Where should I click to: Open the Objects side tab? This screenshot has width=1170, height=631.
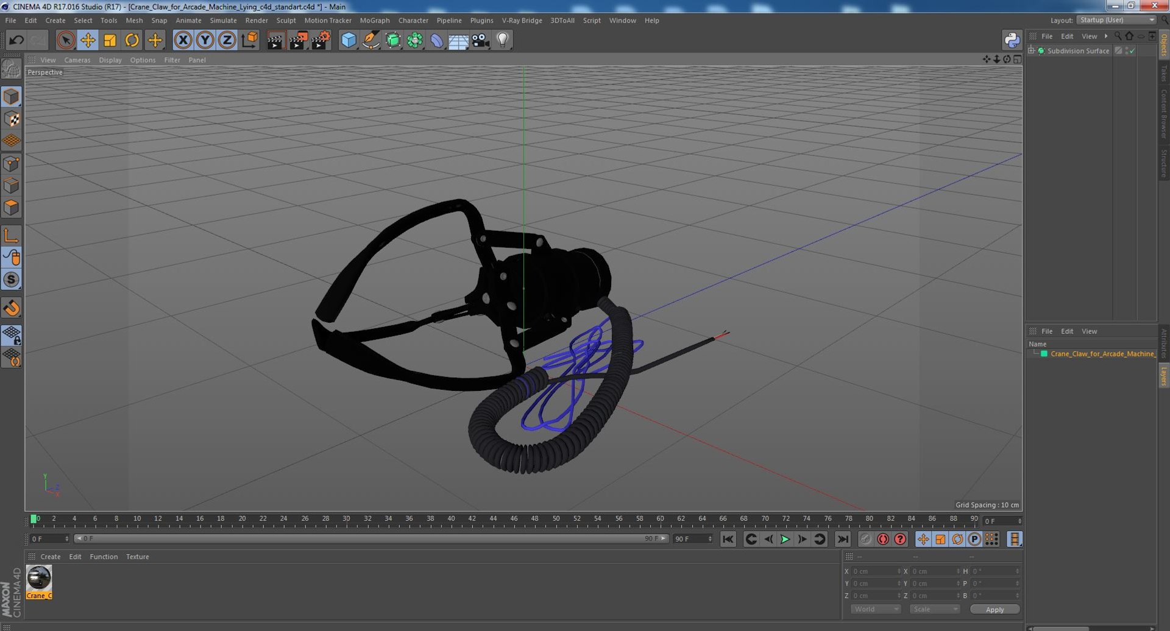point(1163,45)
